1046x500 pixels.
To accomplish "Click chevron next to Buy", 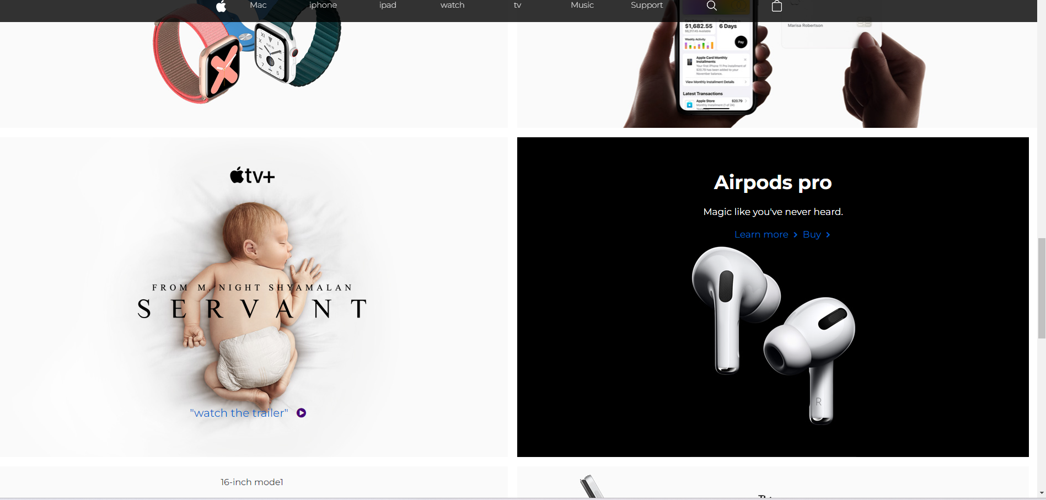I will pyautogui.click(x=828, y=235).
